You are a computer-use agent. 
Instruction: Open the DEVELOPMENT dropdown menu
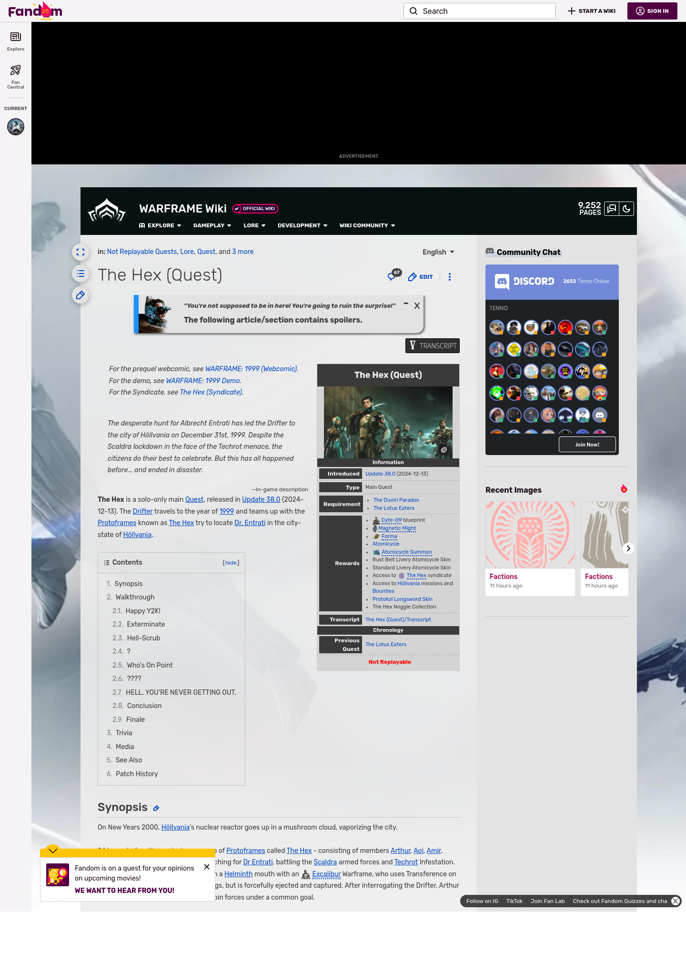pyautogui.click(x=303, y=225)
